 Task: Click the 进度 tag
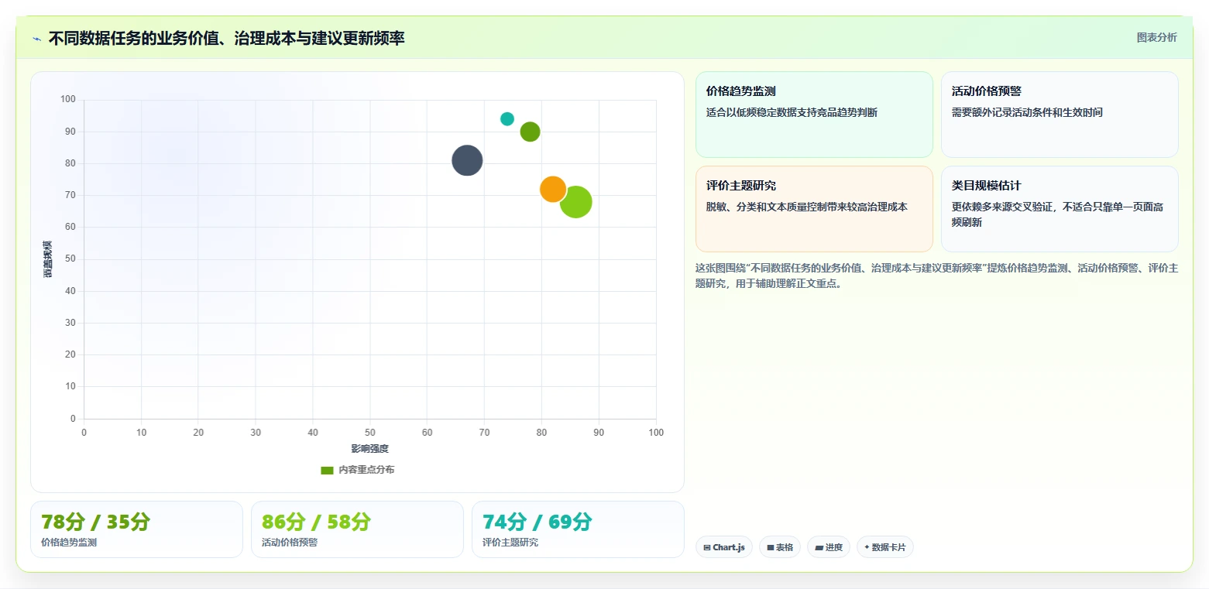829,547
